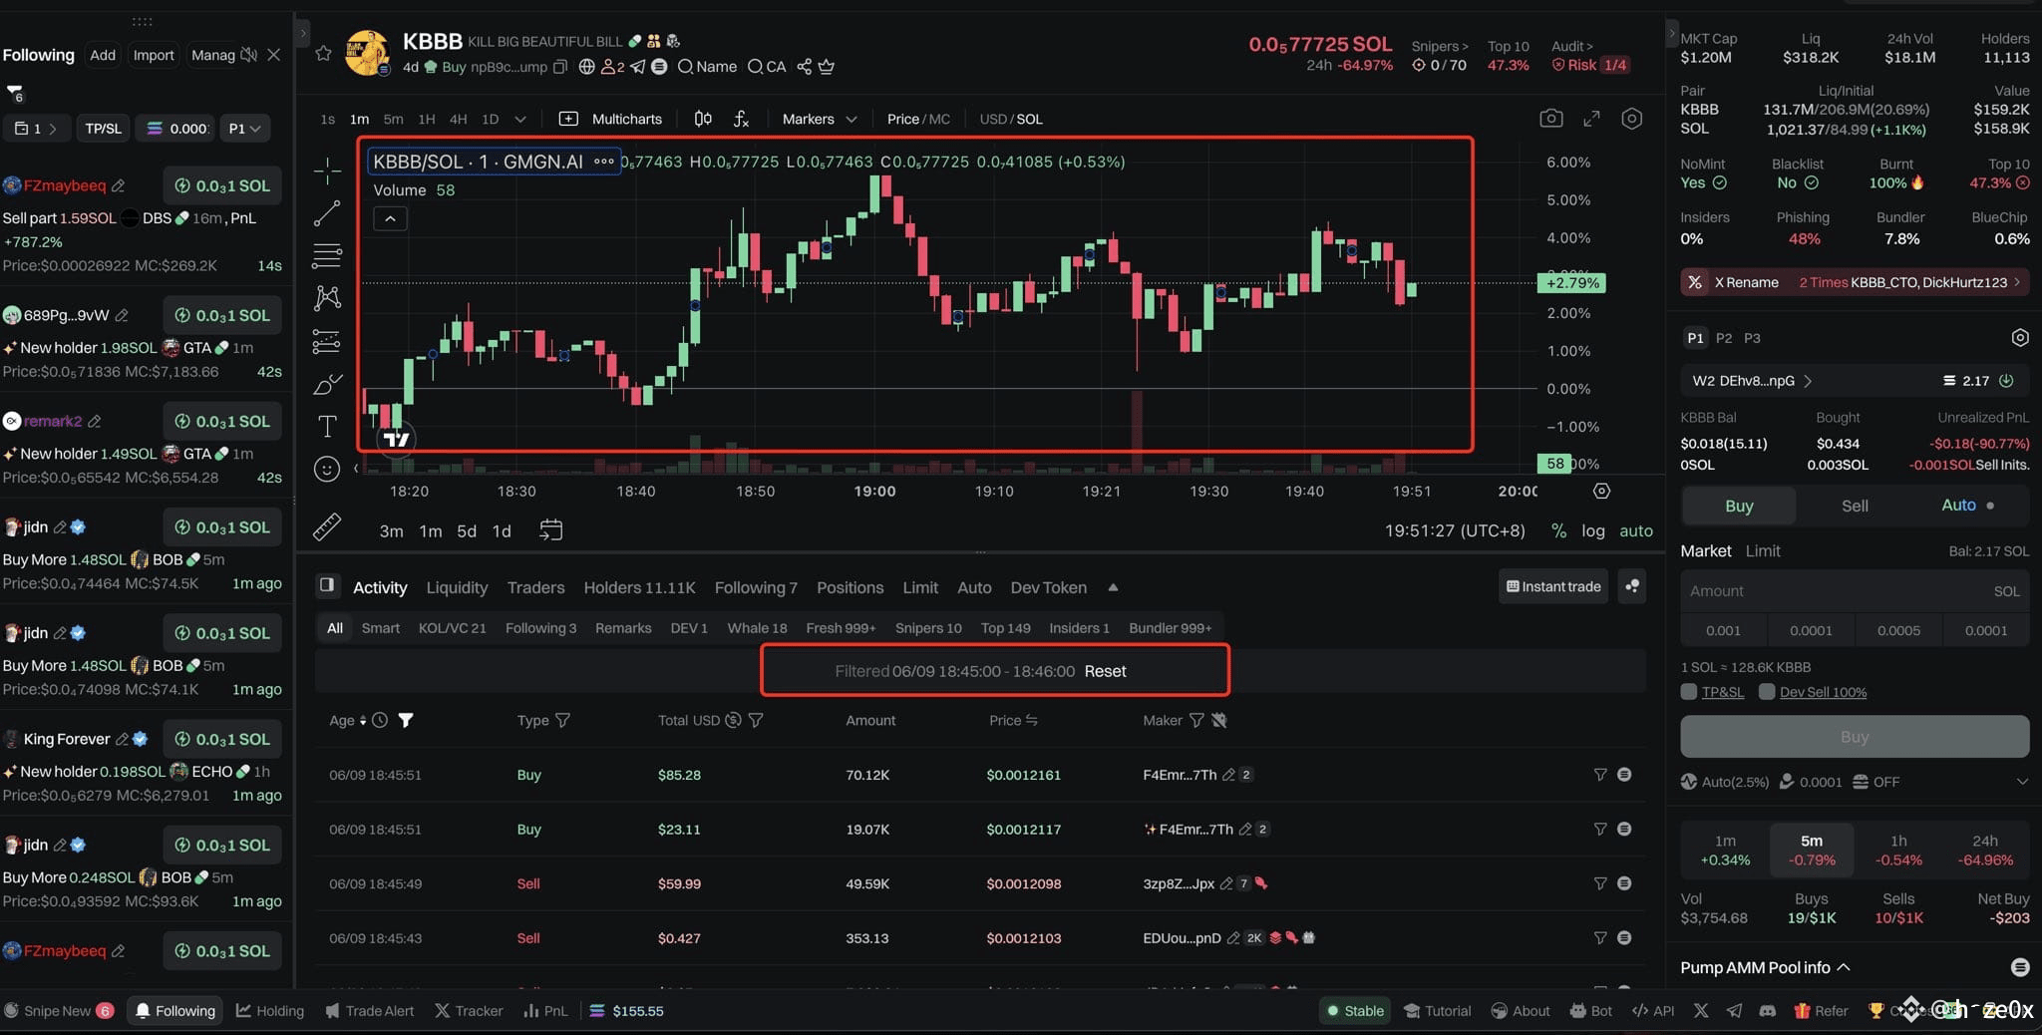Reset the filtered time range
Image resolution: width=2042 pixels, height=1035 pixels.
(1105, 671)
